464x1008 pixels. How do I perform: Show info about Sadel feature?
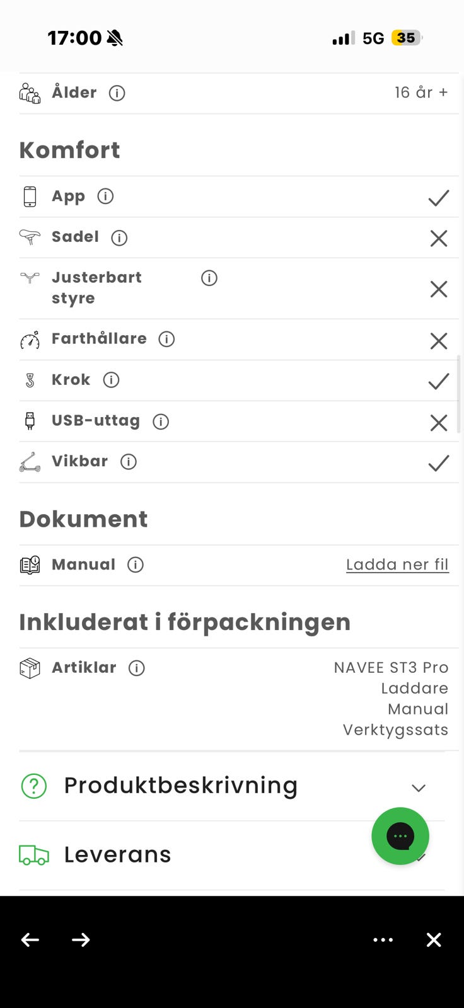119,238
